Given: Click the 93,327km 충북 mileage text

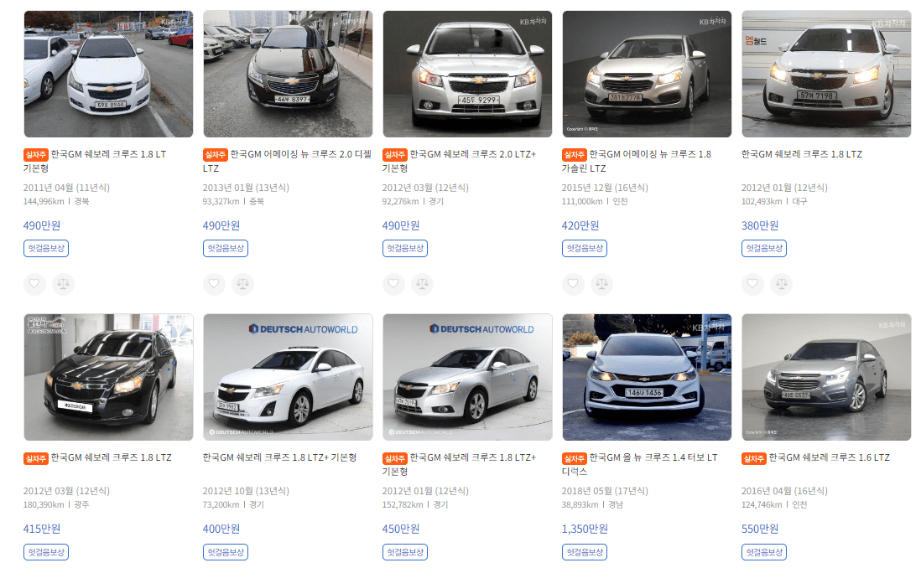Looking at the screenshot, I should 233,201.
